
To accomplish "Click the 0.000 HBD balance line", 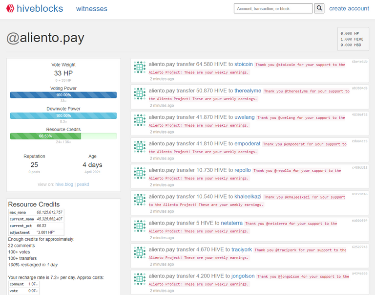I will 351,45.
